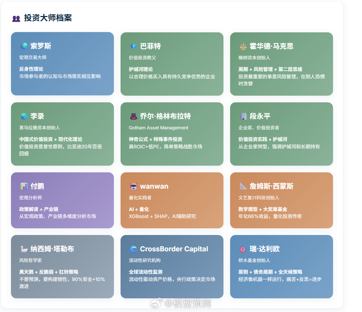Select the 李录 profile card
This screenshot has width=362, height=312.
pos(62,134)
